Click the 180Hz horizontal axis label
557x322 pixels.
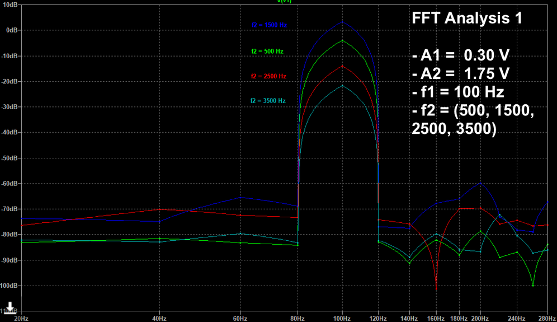pos(459,319)
